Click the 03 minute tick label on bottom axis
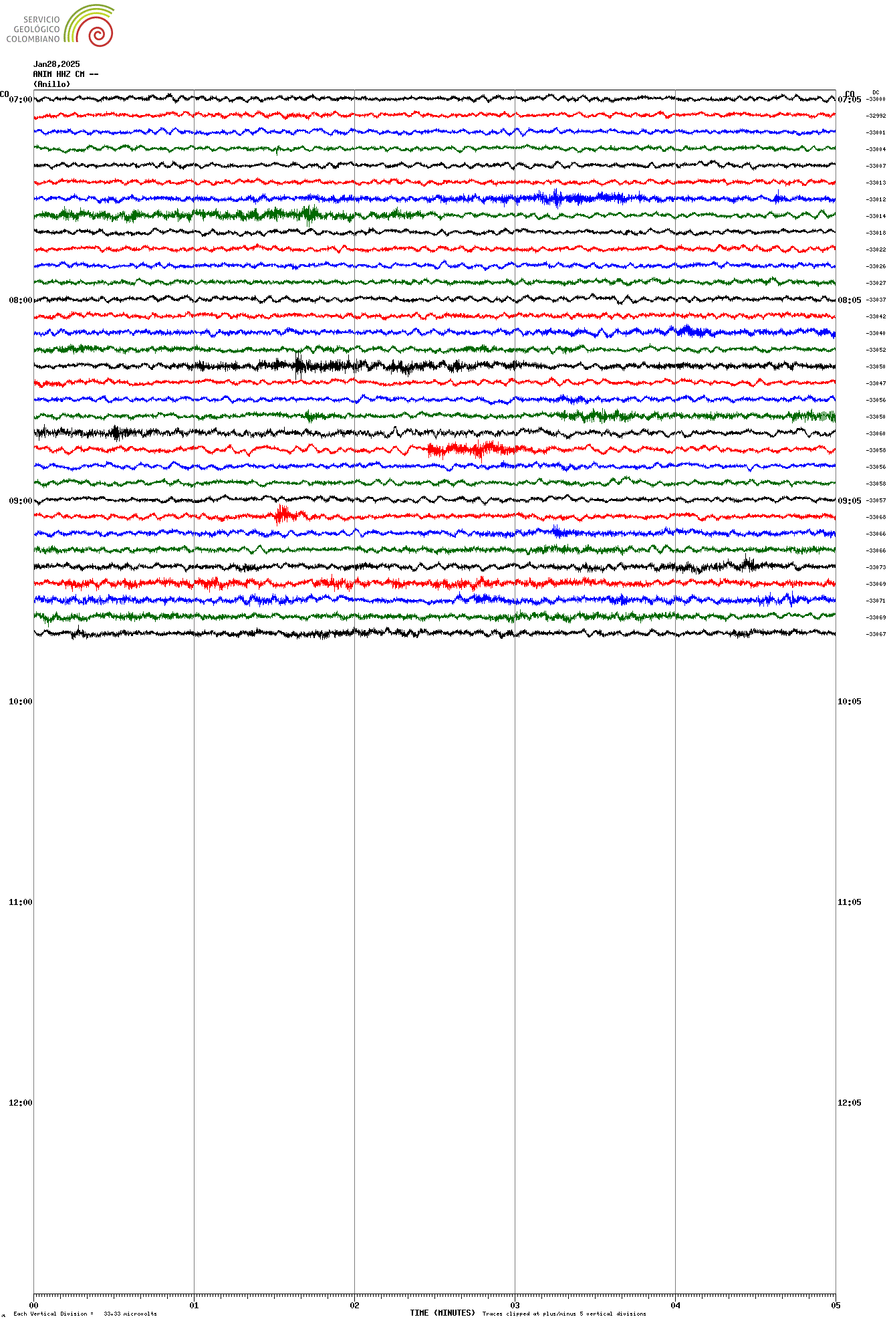The image size is (889, 1323). coord(515,1305)
